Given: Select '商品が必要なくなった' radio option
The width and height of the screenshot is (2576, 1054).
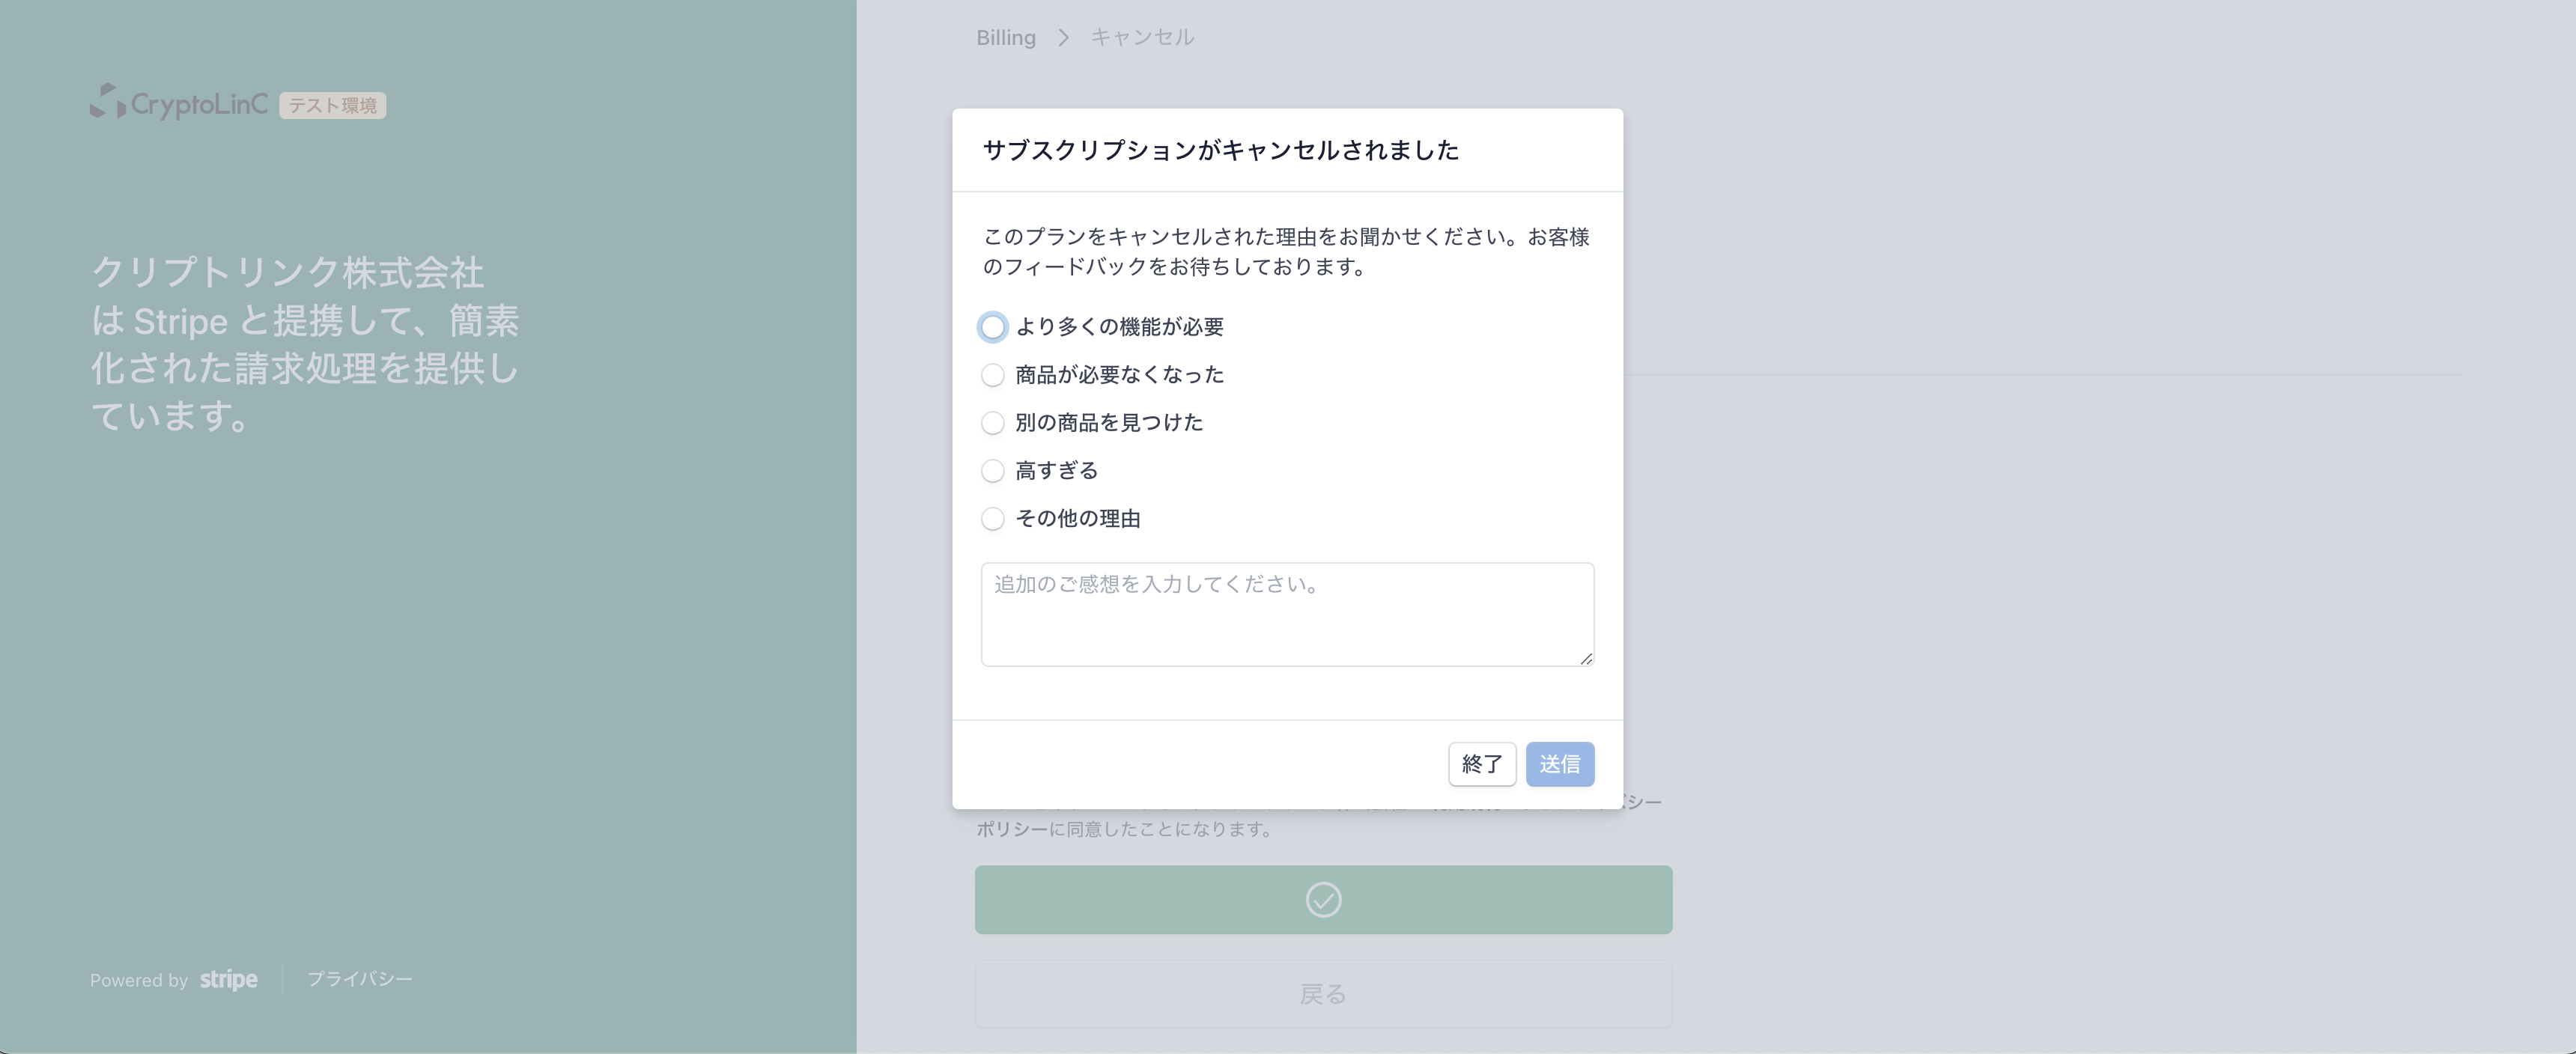Looking at the screenshot, I should 992,375.
